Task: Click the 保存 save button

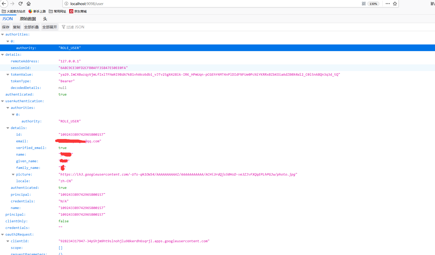Action: (x=6, y=27)
